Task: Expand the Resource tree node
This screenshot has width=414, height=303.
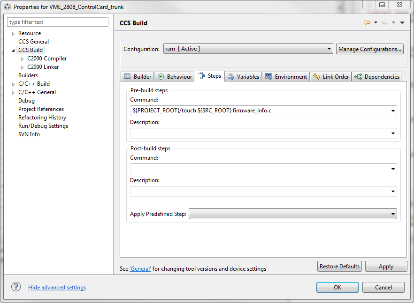Action: 13,34
